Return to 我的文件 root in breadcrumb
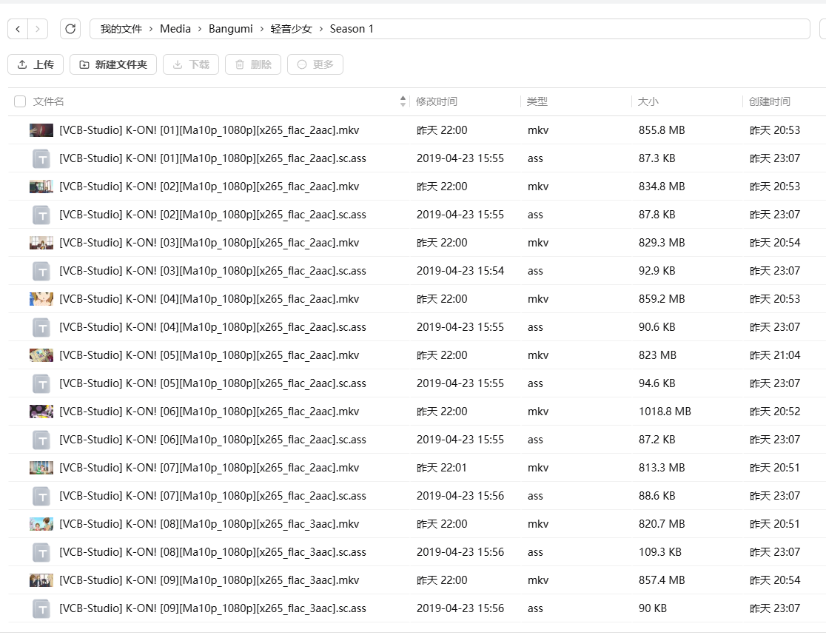Image resolution: width=826 pixels, height=638 pixels. 121,29
